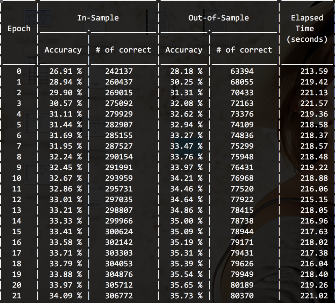Click elapsed time value 216.06

tap(314, 189)
